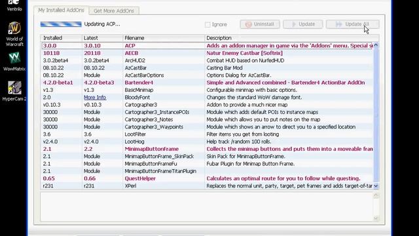Click AECB latest version 20118
The height and width of the screenshot is (236, 419).
[x=92, y=53]
